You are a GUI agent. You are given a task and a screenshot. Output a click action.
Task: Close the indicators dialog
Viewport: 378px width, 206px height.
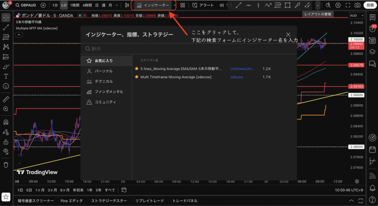288,34
